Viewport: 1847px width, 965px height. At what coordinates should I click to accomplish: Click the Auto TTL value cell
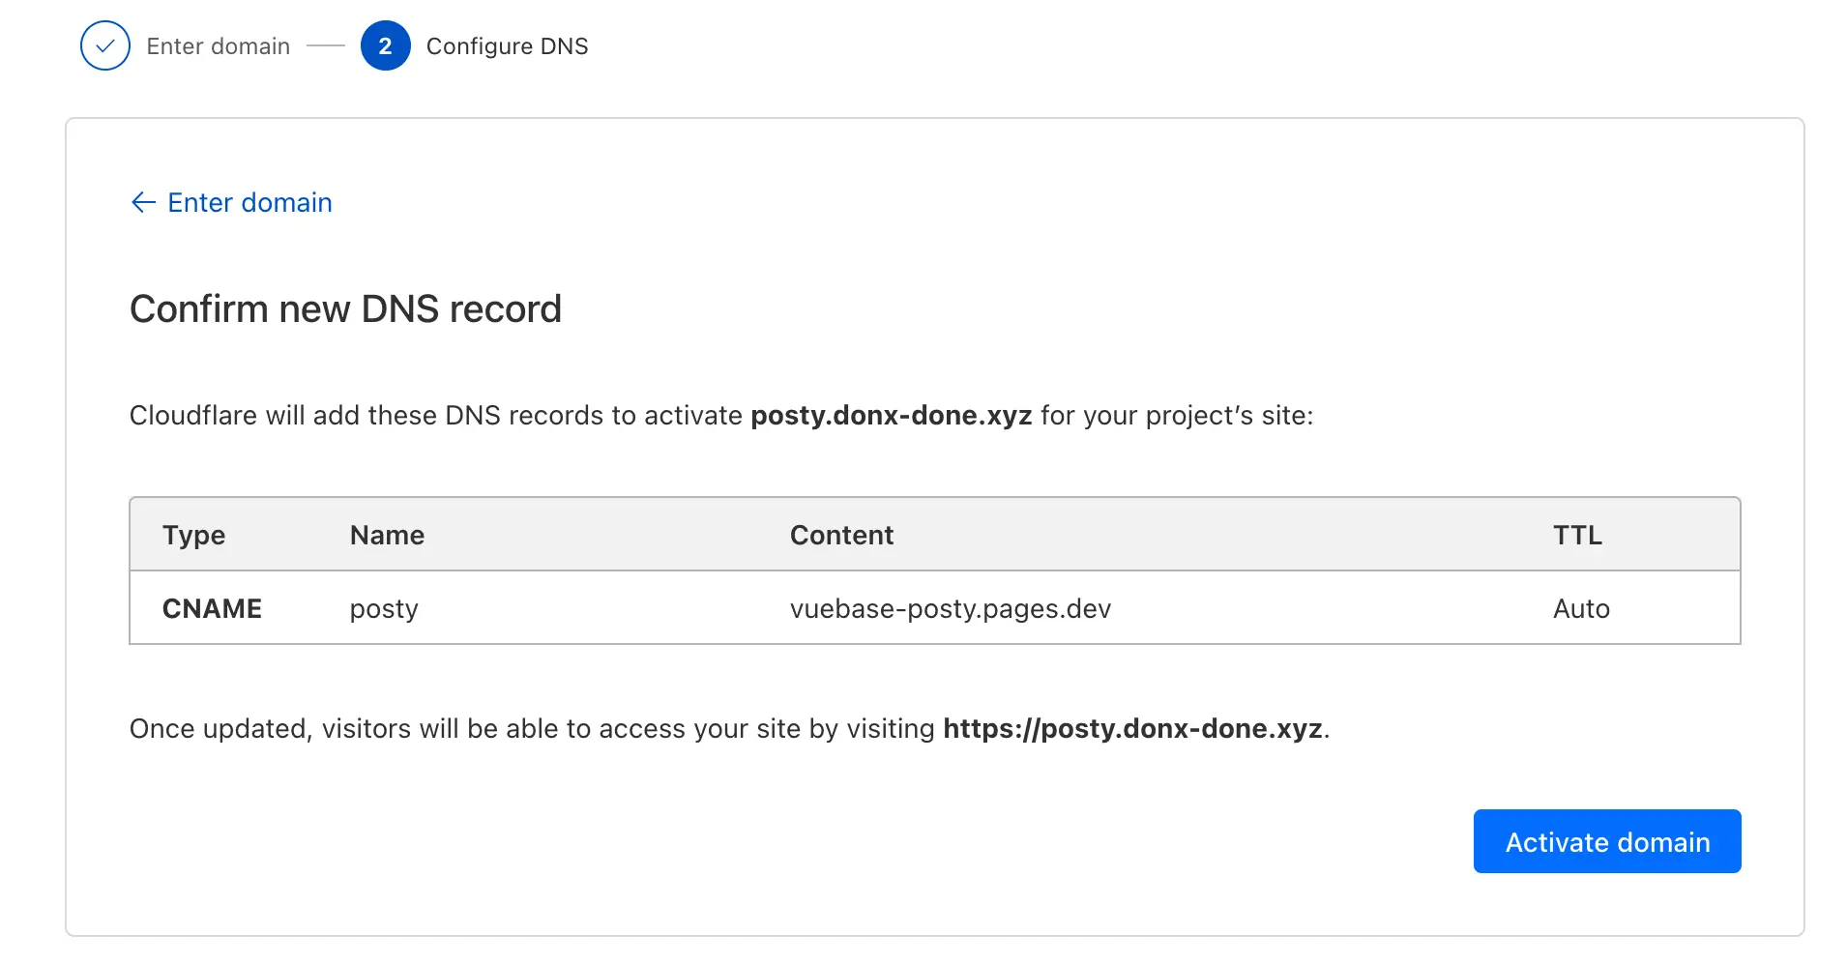pos(1581,608)
